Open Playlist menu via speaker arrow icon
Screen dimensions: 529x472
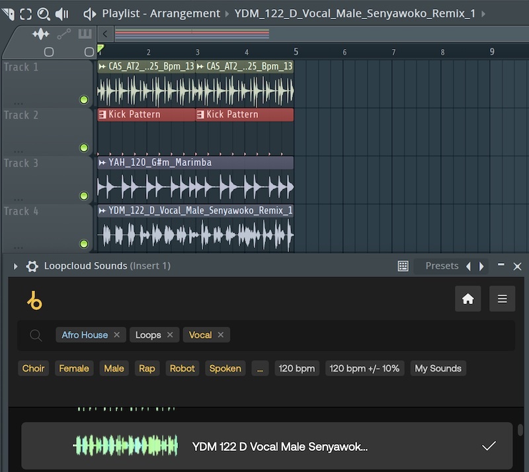pos(89,13)
